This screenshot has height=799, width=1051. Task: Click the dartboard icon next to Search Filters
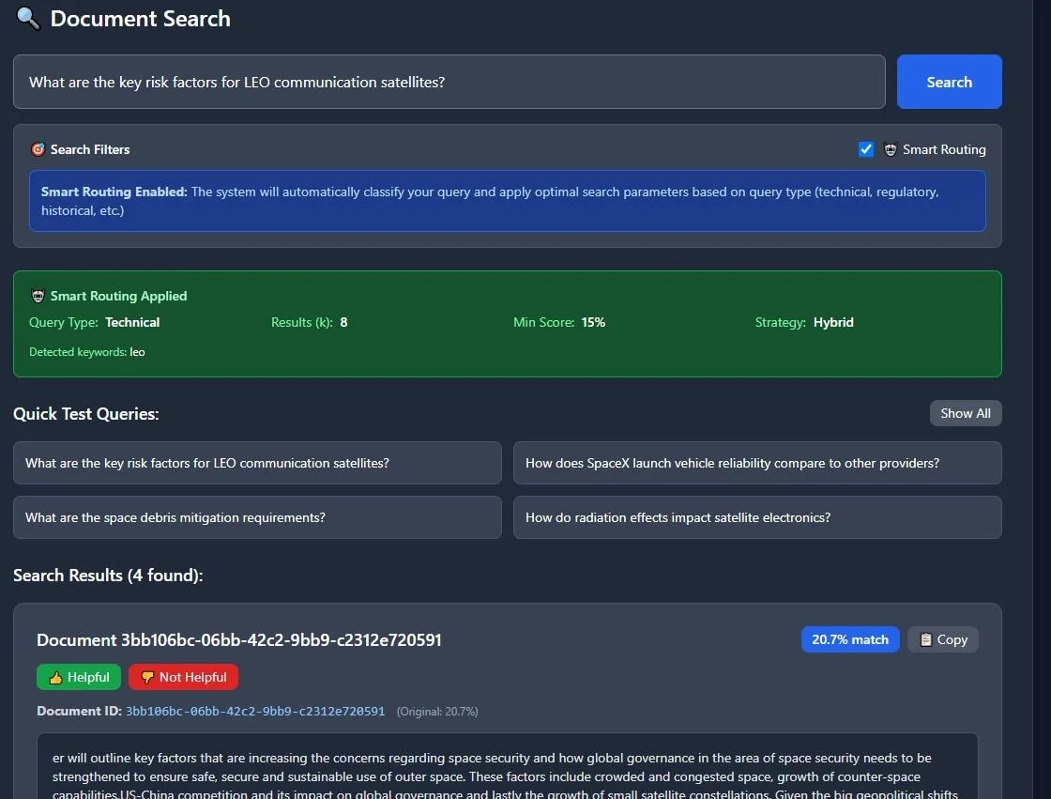coord(38,148)
